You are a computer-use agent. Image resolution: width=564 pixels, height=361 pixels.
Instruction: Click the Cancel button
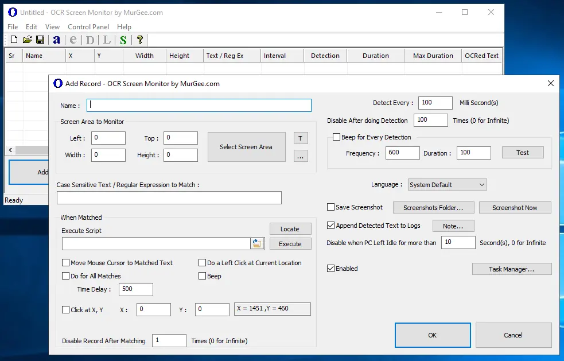(x=514, y=335)
